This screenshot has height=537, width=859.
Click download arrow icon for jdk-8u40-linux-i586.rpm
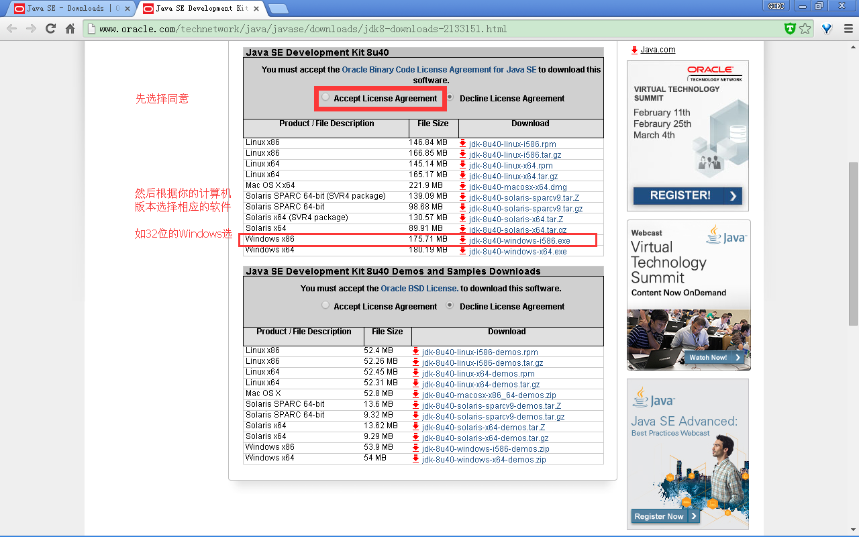462,144
